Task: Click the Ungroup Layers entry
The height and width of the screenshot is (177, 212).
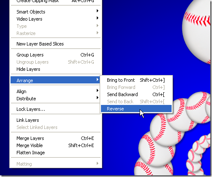Action: click(x=56, y=62)
